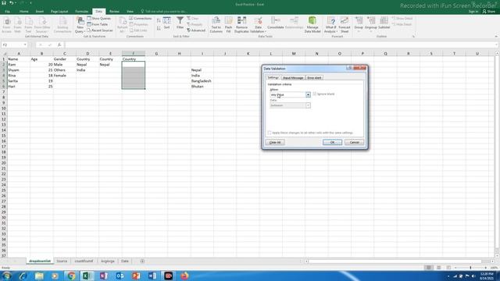Viewport: 500px width, 281px height.
Task: Open Recent Sources in ribbon
Action: 100,30
